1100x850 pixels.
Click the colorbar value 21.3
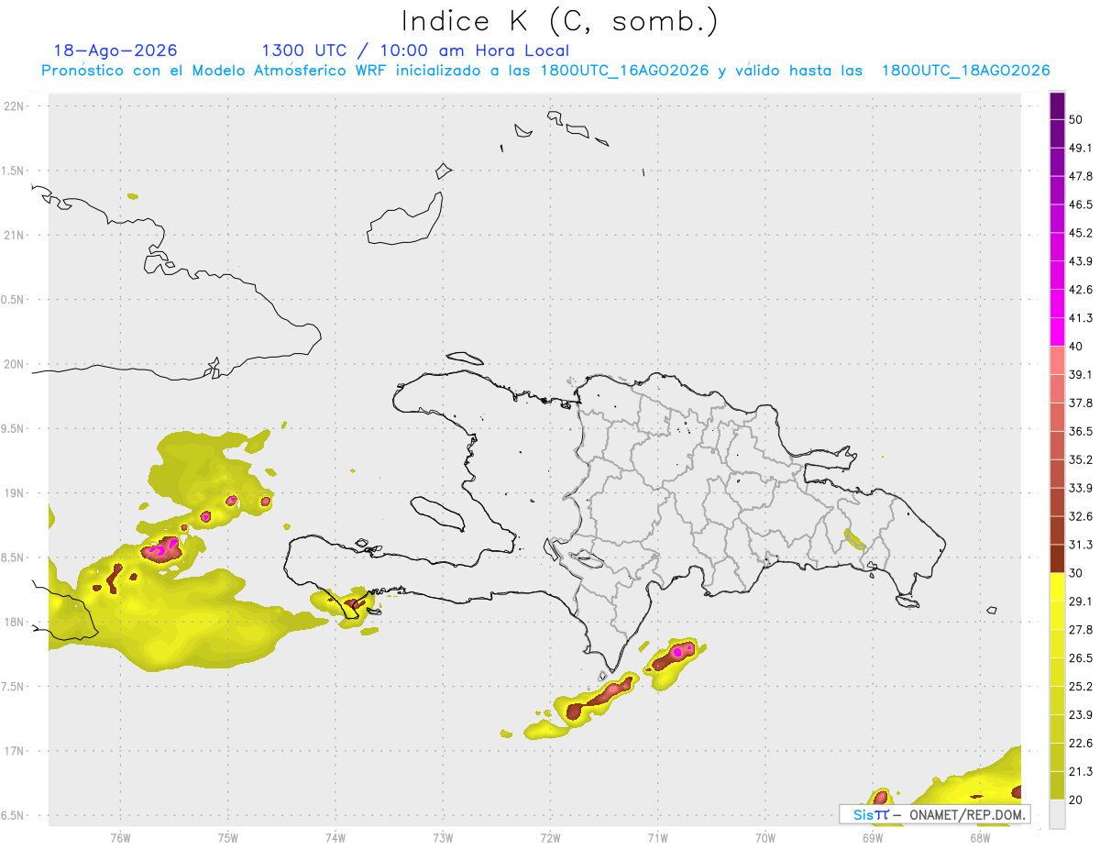pos(1082,771)
